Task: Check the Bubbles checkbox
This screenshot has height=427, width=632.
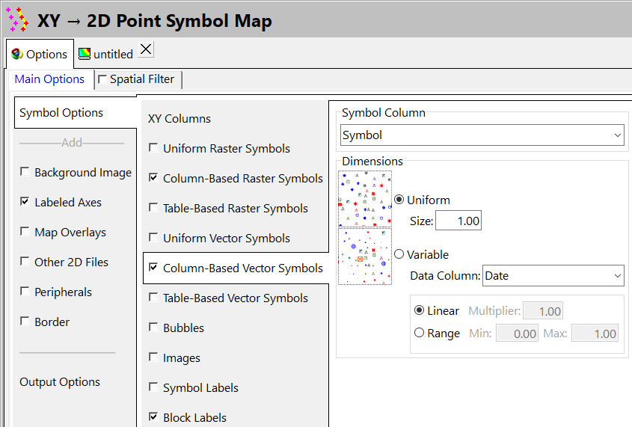Action: (x=153, y=328)
